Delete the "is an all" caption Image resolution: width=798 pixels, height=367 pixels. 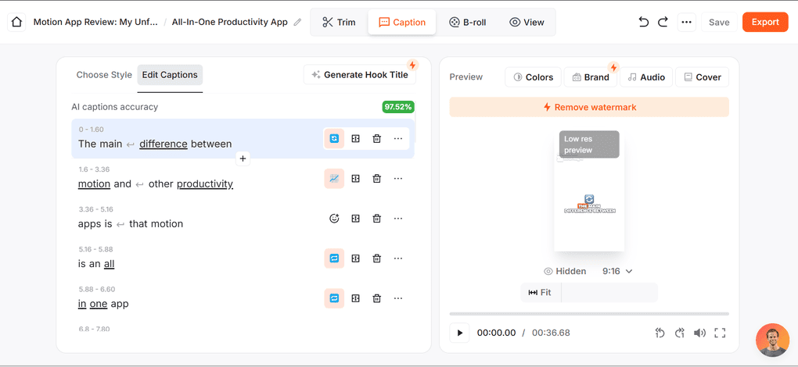tap(376, 258)
